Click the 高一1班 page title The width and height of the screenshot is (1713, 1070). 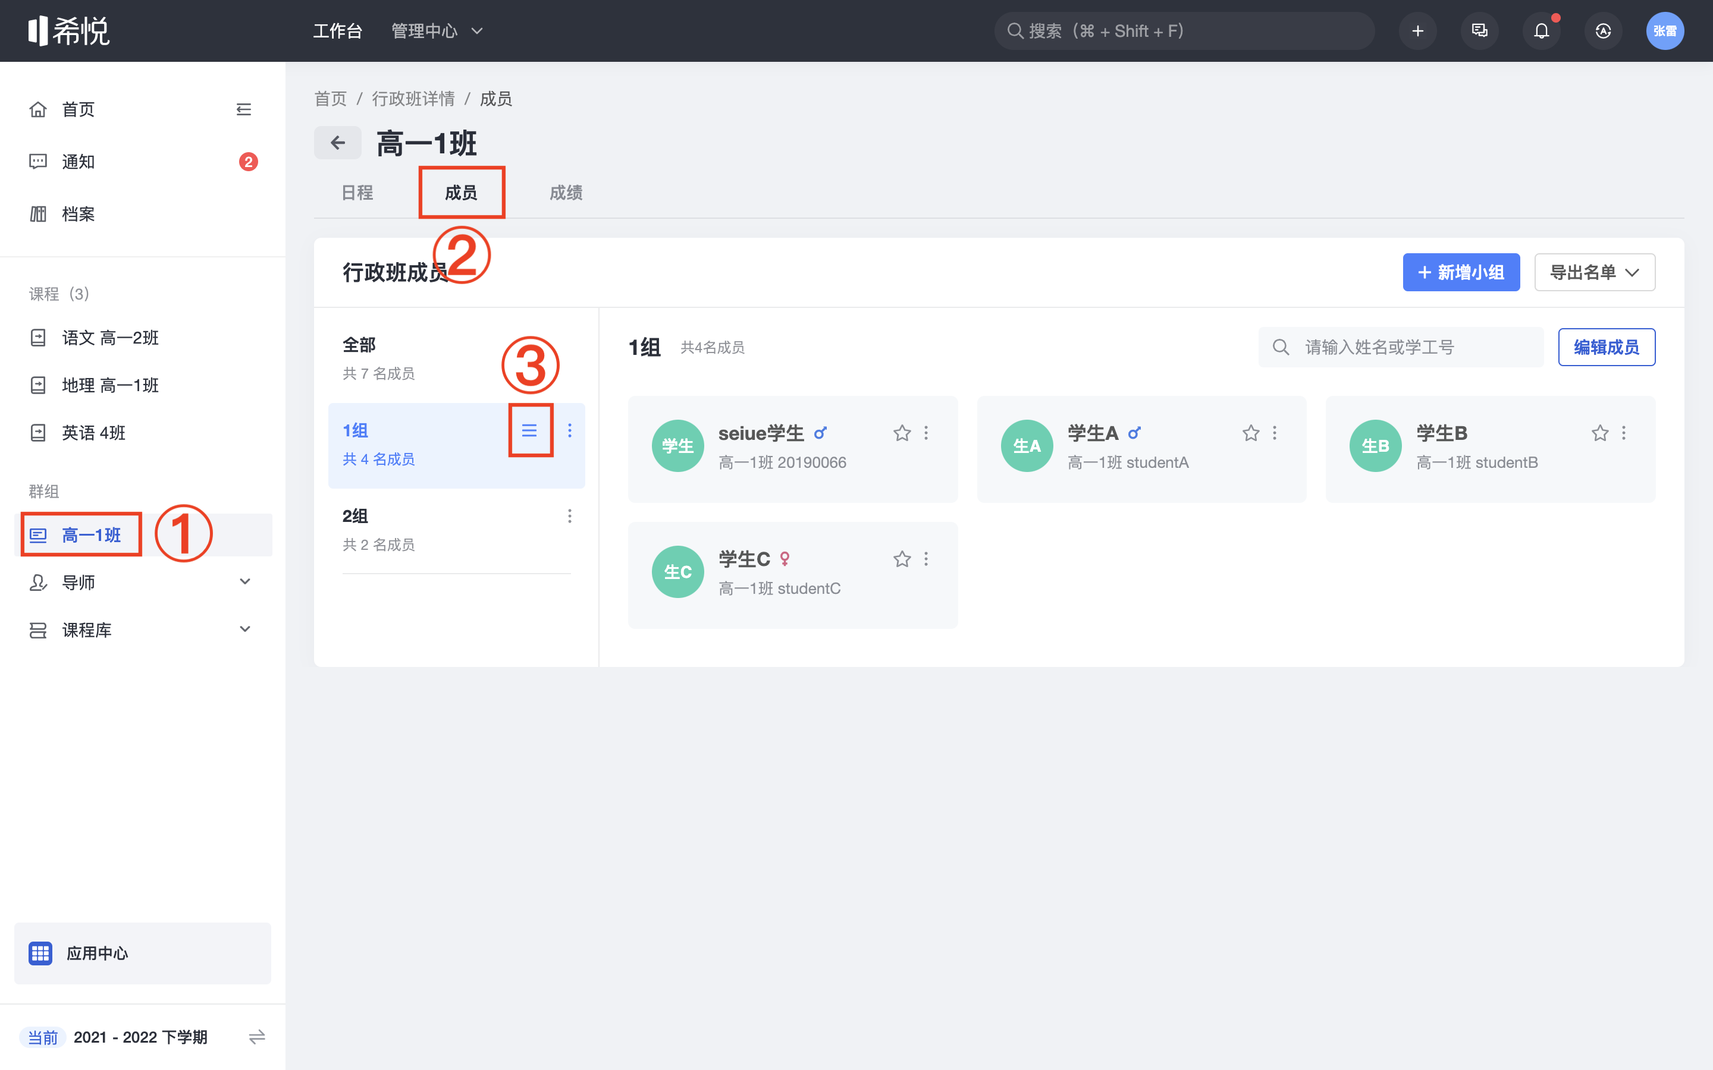tap(427, 144)
